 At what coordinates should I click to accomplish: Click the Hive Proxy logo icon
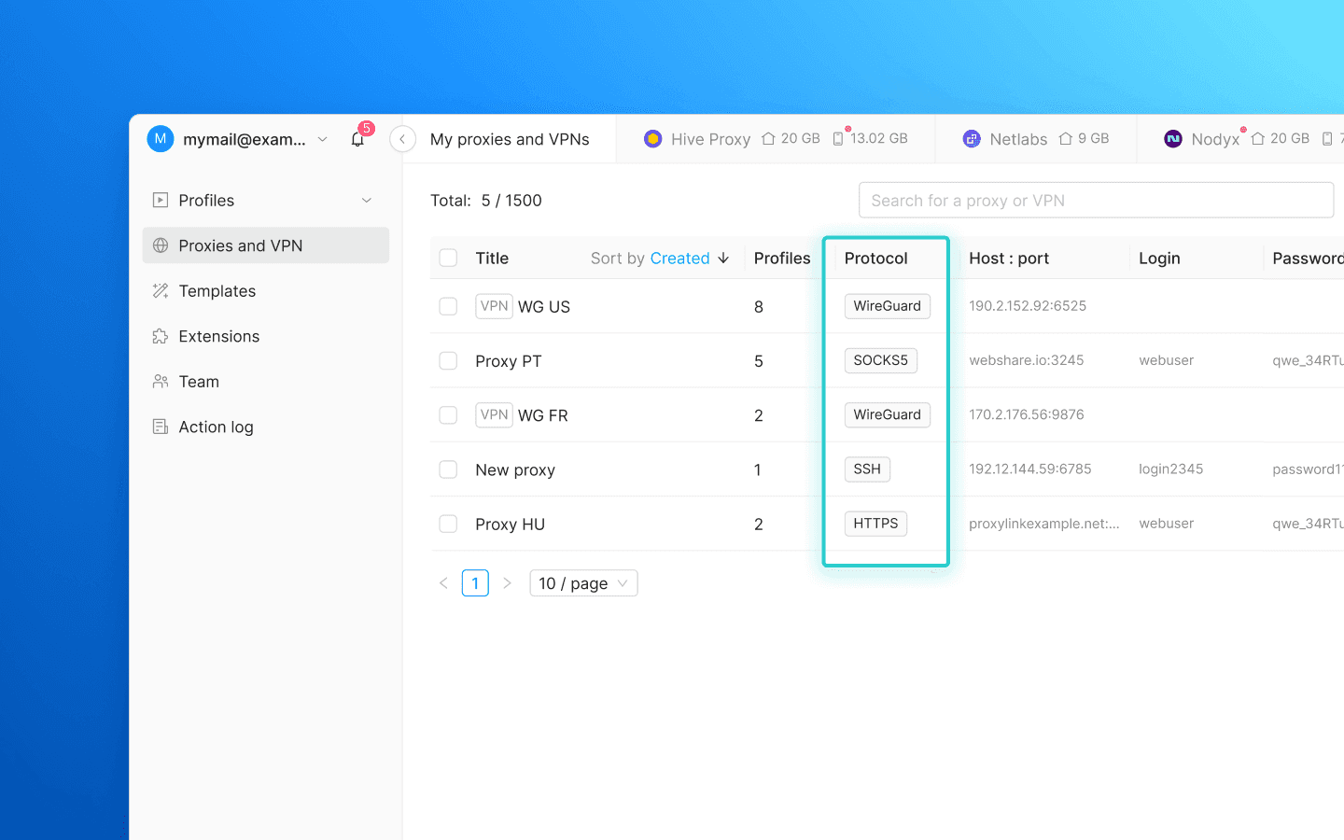[653, 139]
